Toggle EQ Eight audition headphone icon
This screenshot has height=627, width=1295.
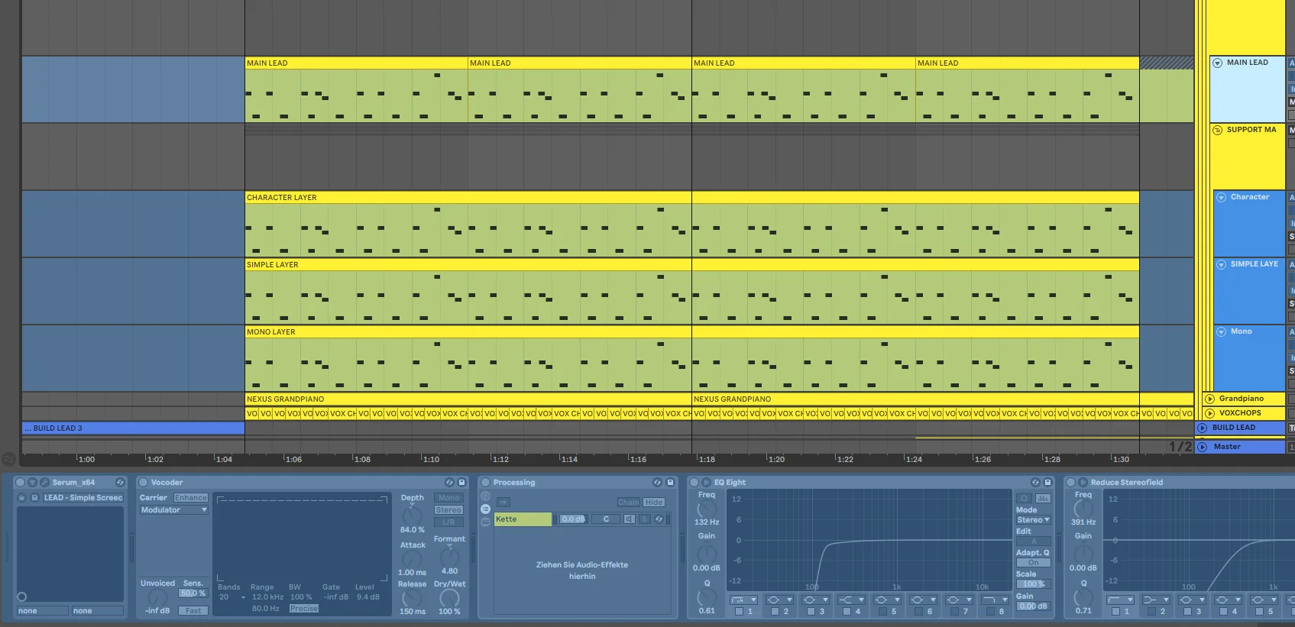click(x=1025, y=499)
